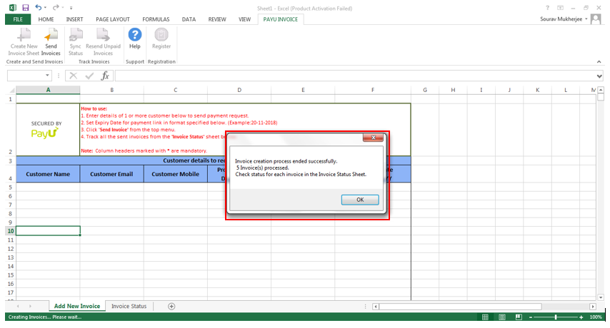This screenshot has height=328, width=610.
Task: Switch to the HOME ribbon tab
Action: tap(46, 19)
